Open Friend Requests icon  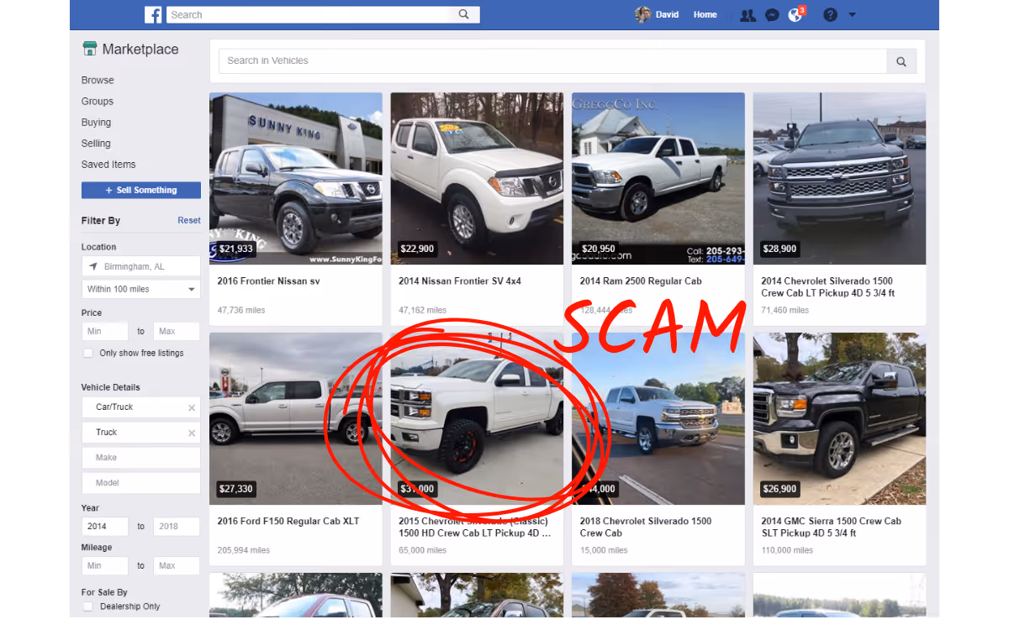748,15
